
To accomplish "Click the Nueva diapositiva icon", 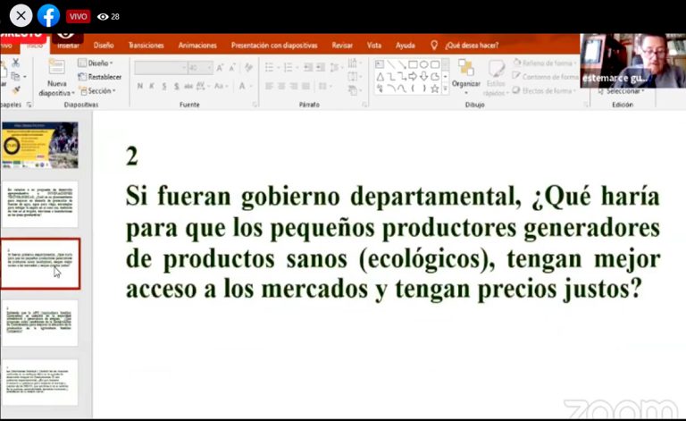I will pos(57,66).
